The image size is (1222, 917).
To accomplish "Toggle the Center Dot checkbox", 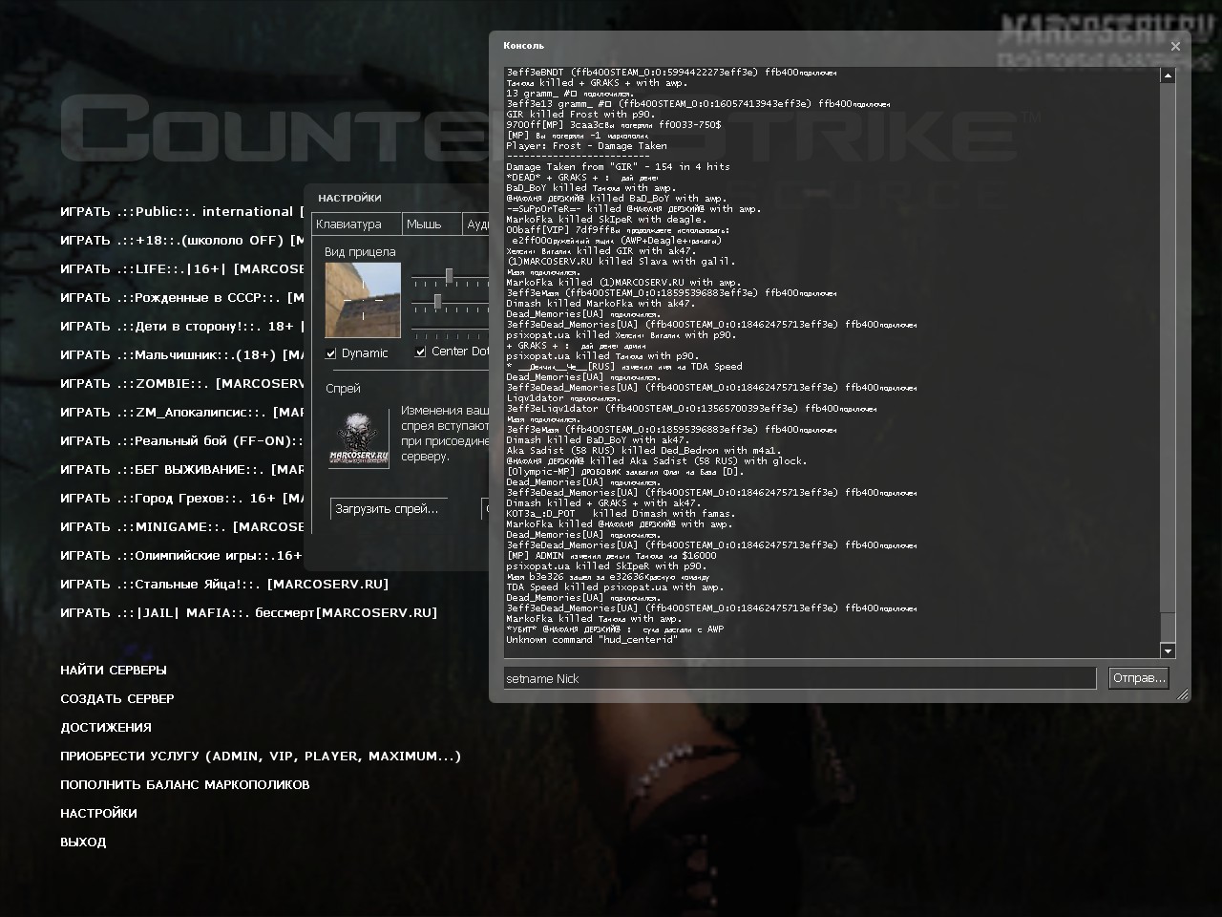I will click(421, 352).
